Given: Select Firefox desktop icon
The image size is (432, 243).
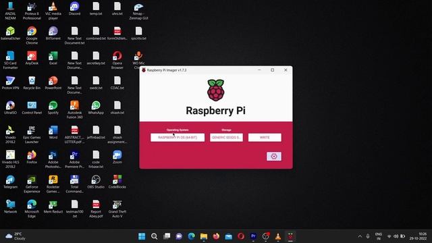Looking at the screenshot, I should point(32,157).
